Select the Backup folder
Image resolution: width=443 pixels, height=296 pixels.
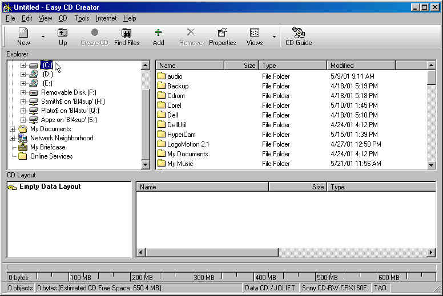[x=172, y=86]
